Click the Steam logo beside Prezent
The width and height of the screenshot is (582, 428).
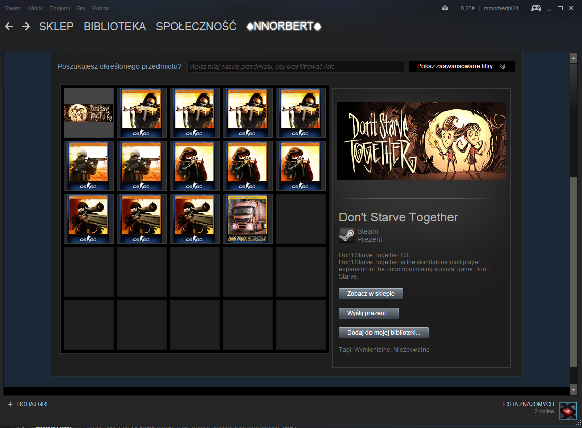coord(347,235)
